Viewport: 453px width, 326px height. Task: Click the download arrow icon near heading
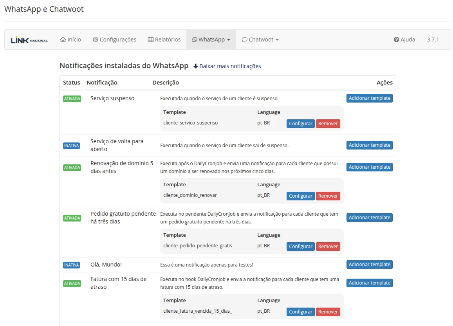click(x=196, y=66)
